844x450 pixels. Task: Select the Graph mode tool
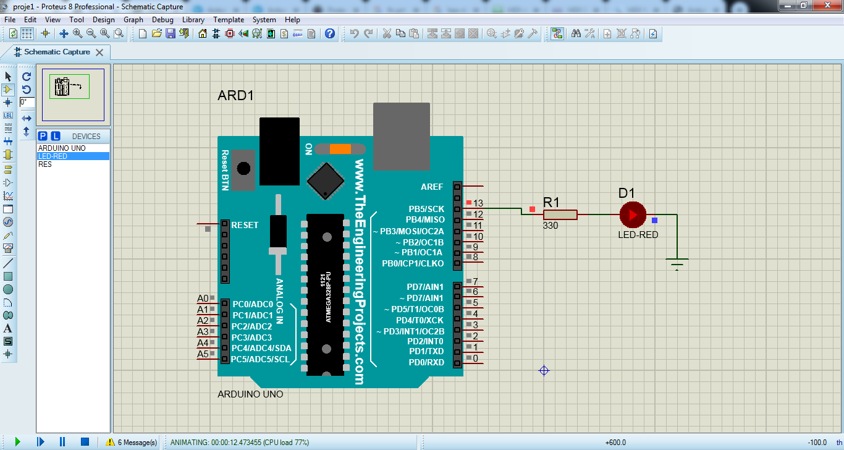(x=8, y=196)
